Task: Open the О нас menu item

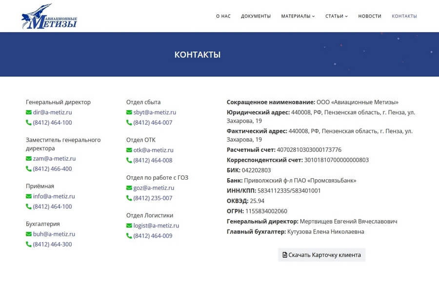Action: point(223,16)
